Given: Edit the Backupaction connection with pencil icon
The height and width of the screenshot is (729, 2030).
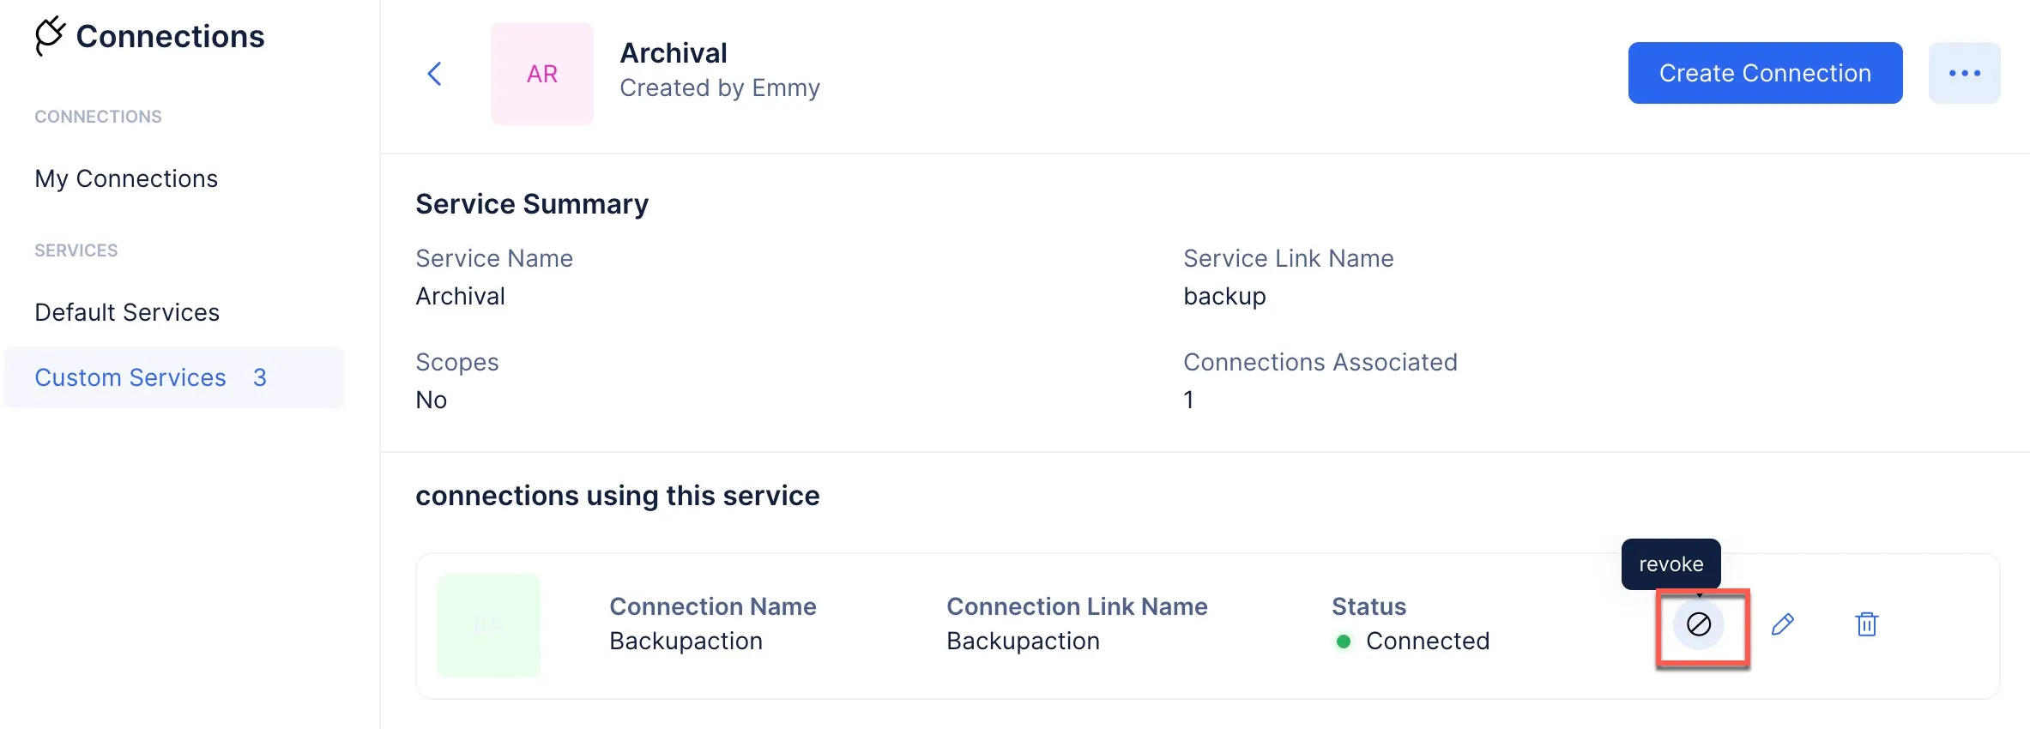Looking at the screenshot, I should pyautogui.click(x=1782, y=624).
